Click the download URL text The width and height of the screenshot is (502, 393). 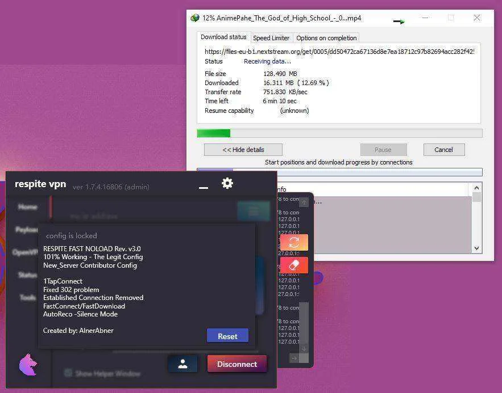point(339,52)
